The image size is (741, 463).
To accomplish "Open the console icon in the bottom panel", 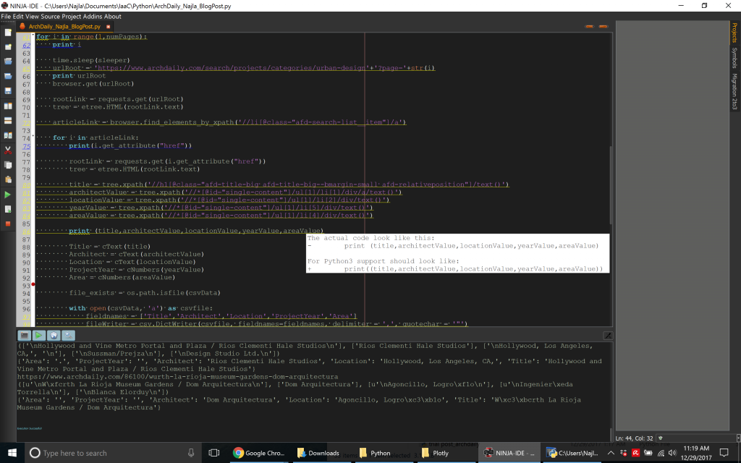I will [24, 336].
